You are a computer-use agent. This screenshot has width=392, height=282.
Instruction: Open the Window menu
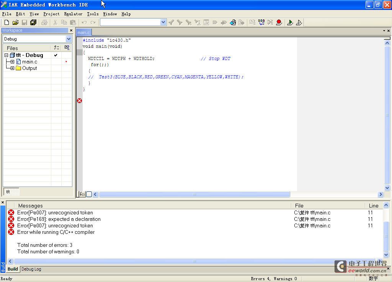click(x=110, y=14)
